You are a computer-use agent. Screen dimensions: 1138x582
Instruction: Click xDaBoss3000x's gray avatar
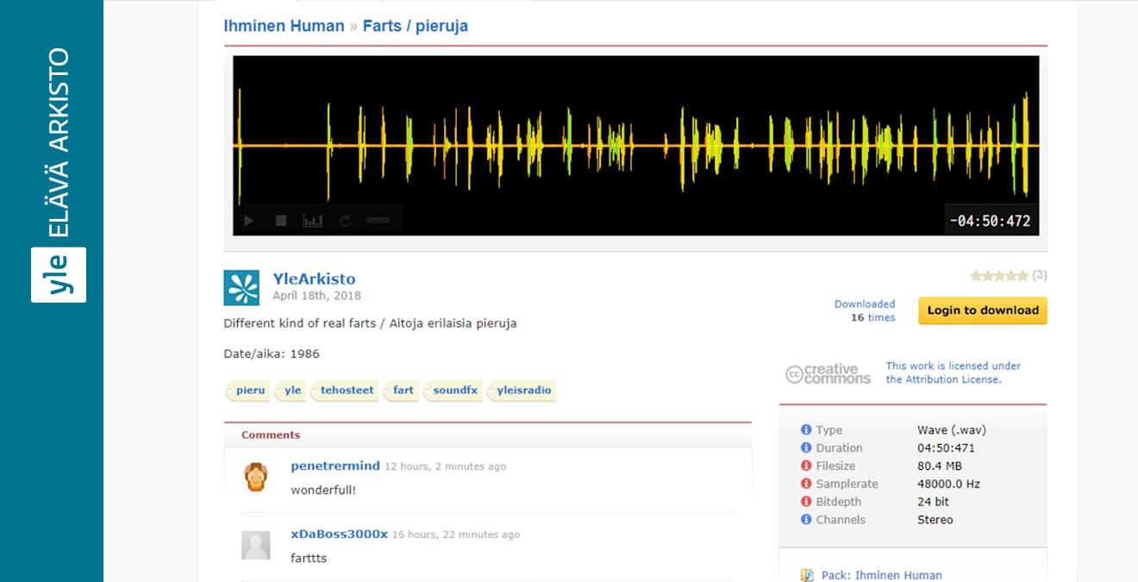pyautogui.click(x=255, y=545)
